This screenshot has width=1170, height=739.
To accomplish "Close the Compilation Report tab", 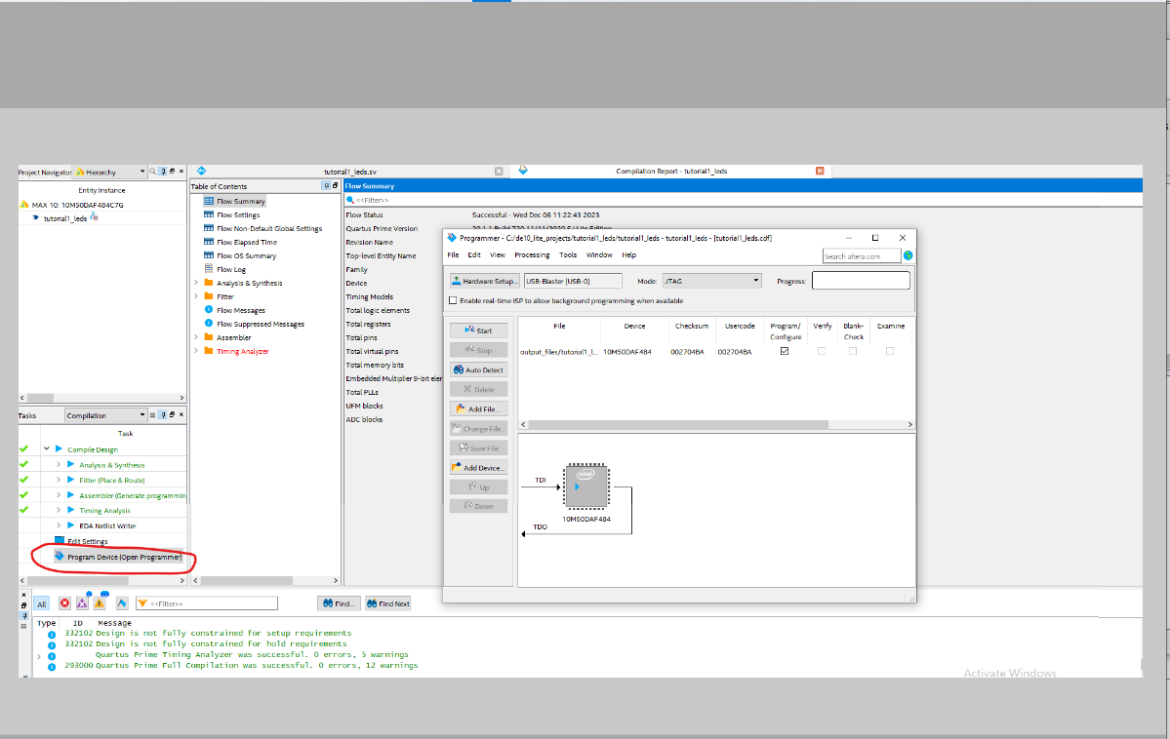I will tap(820, 171).
